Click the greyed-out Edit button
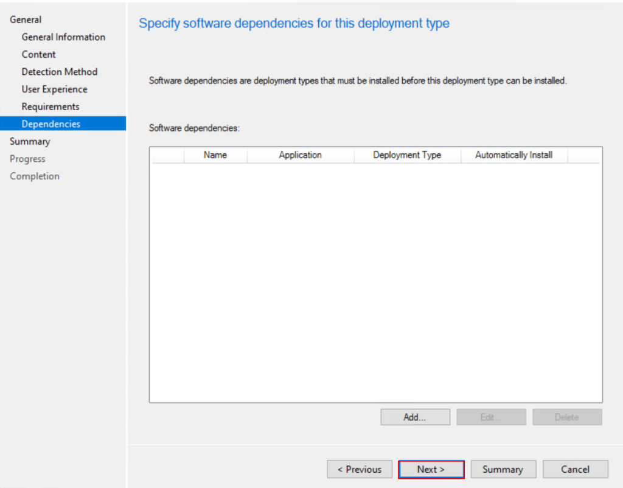The image size is (623, 488). point(491,417)
